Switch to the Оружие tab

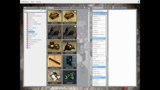tap(42, 8)
